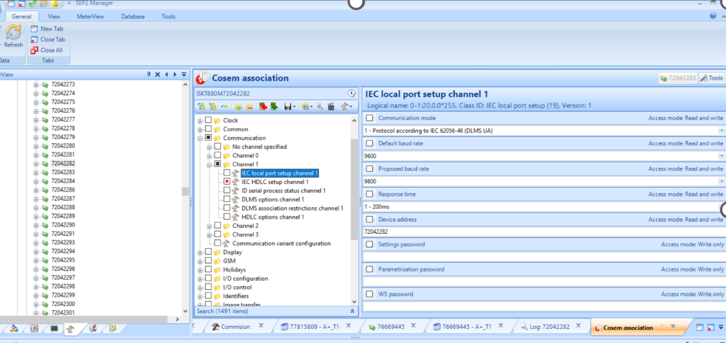726x343 pixels.
Task: Click the Tools button in Cosem association header
Action: tap(712, 78)
